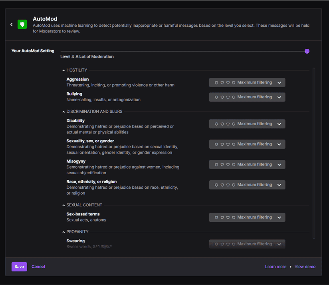Select the third shield icon on Disability row

click(x=228, y=124)
